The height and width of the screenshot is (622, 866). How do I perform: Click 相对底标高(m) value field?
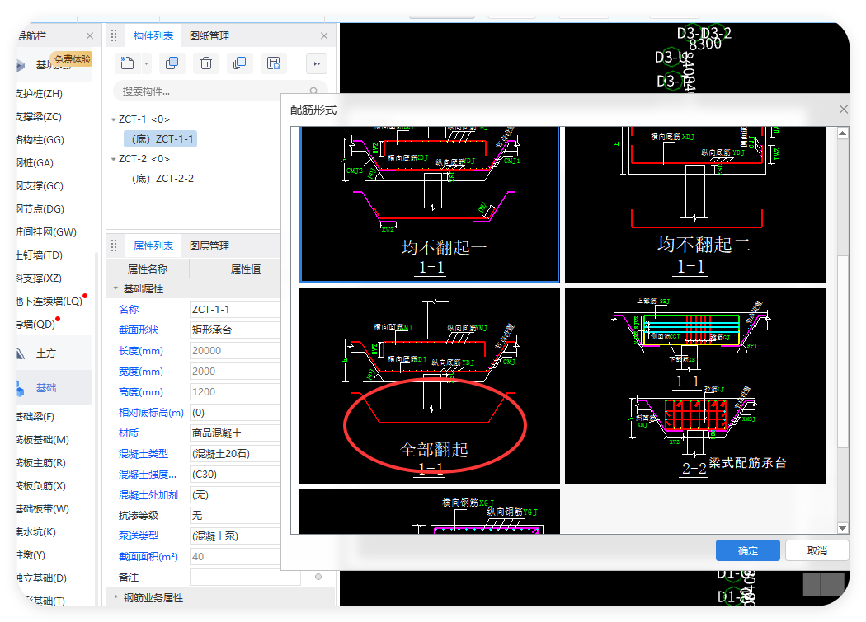(x=235, y=413)
